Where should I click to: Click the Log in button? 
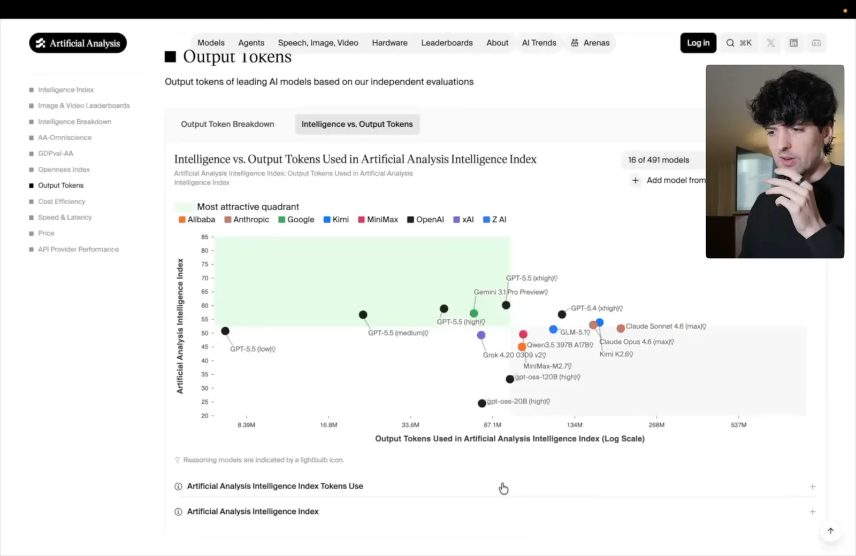(x=698, y=43)
